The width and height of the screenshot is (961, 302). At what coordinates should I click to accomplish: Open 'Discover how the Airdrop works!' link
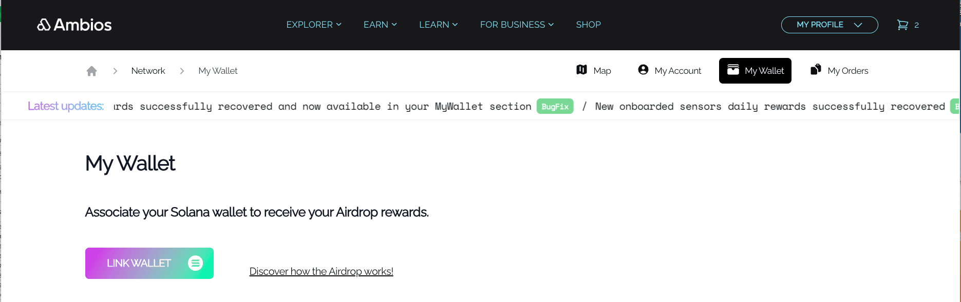click(x=321, y=271)
